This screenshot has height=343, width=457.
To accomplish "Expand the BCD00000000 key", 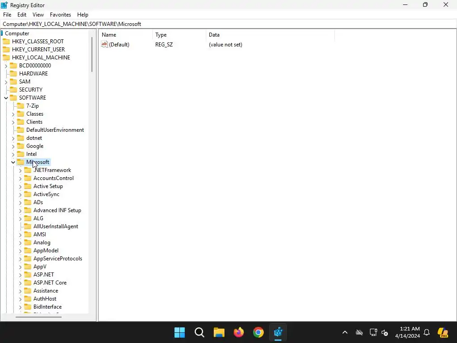I will pos(6,66).
